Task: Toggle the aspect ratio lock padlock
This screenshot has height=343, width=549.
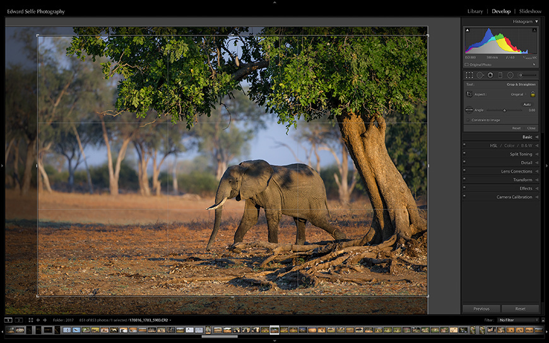Action: [533, 94]
